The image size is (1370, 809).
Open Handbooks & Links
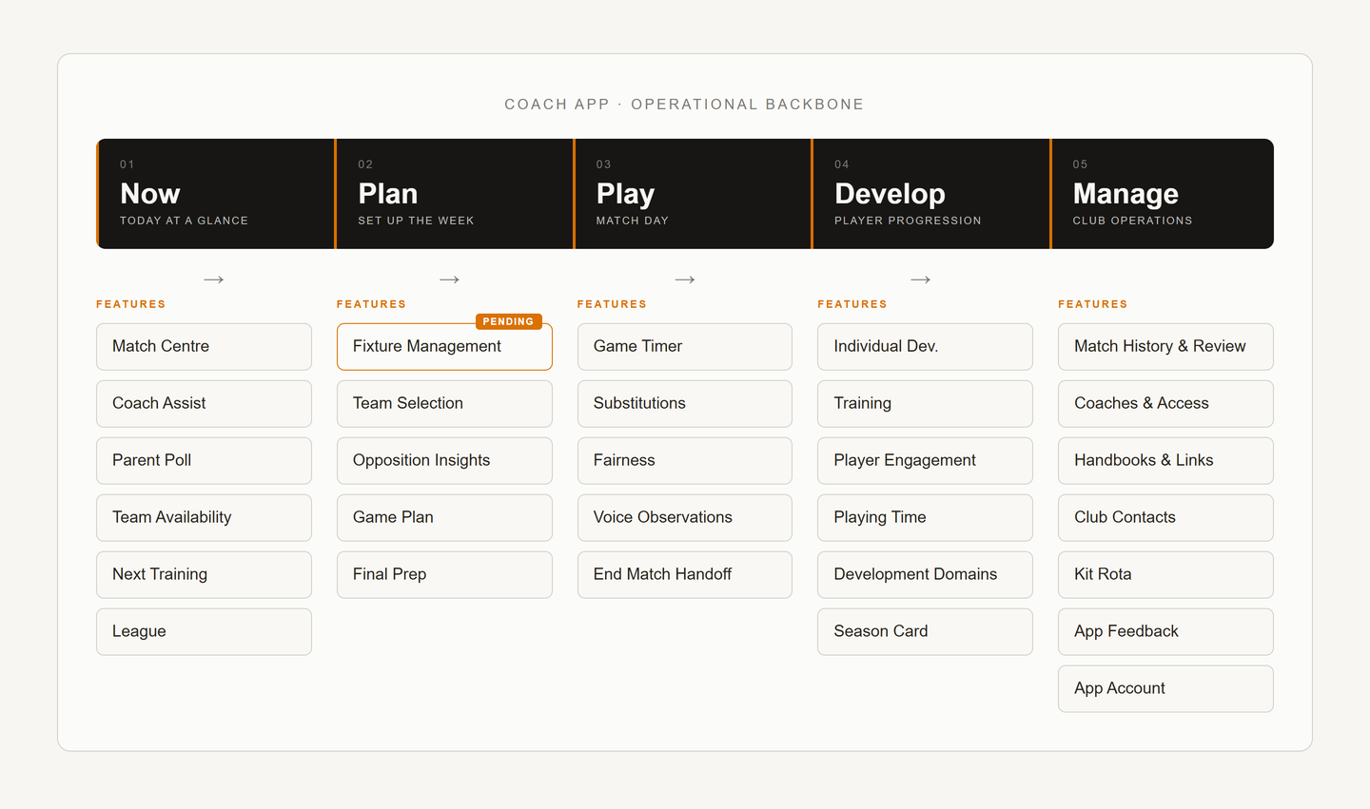(1165, 461)
